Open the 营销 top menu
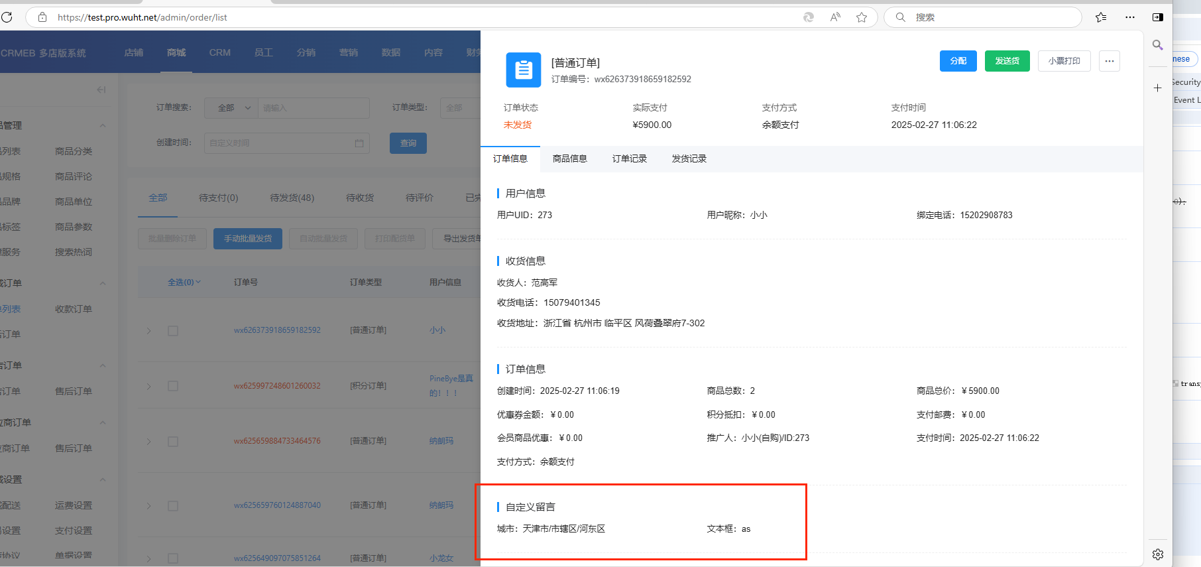 coord(349,52)
